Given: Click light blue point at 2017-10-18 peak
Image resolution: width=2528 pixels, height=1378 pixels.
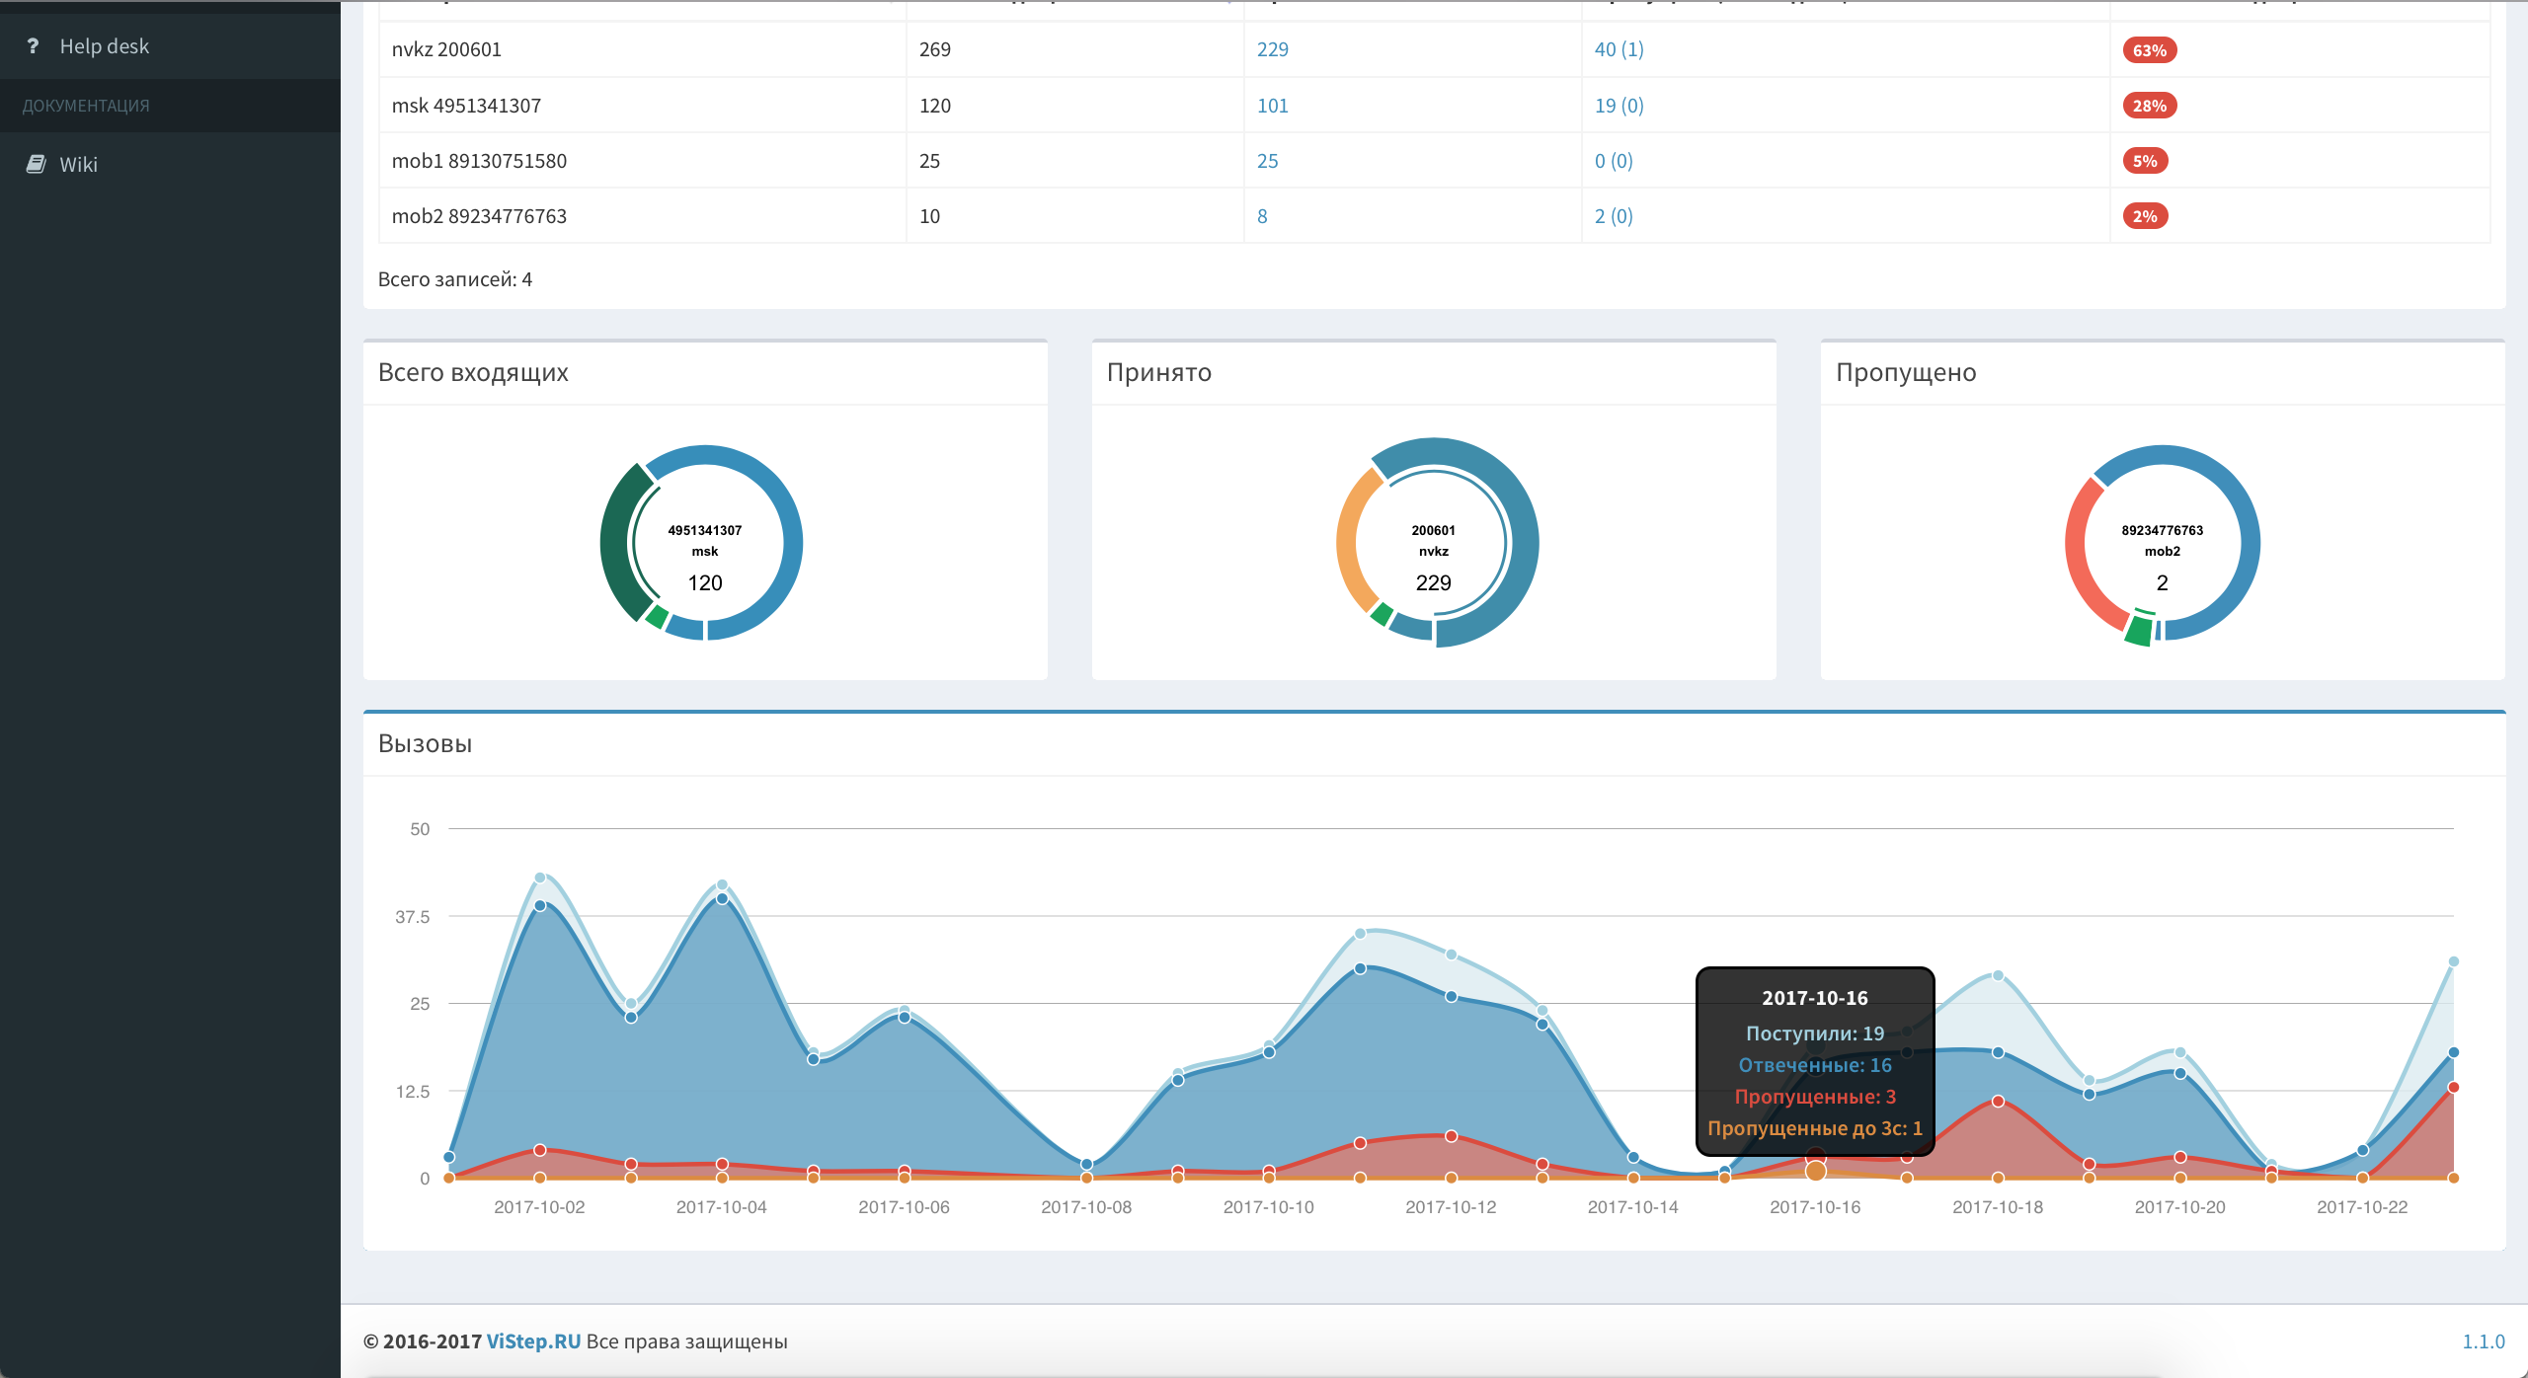Looking at the screenshot, I should coord(1998,975).
